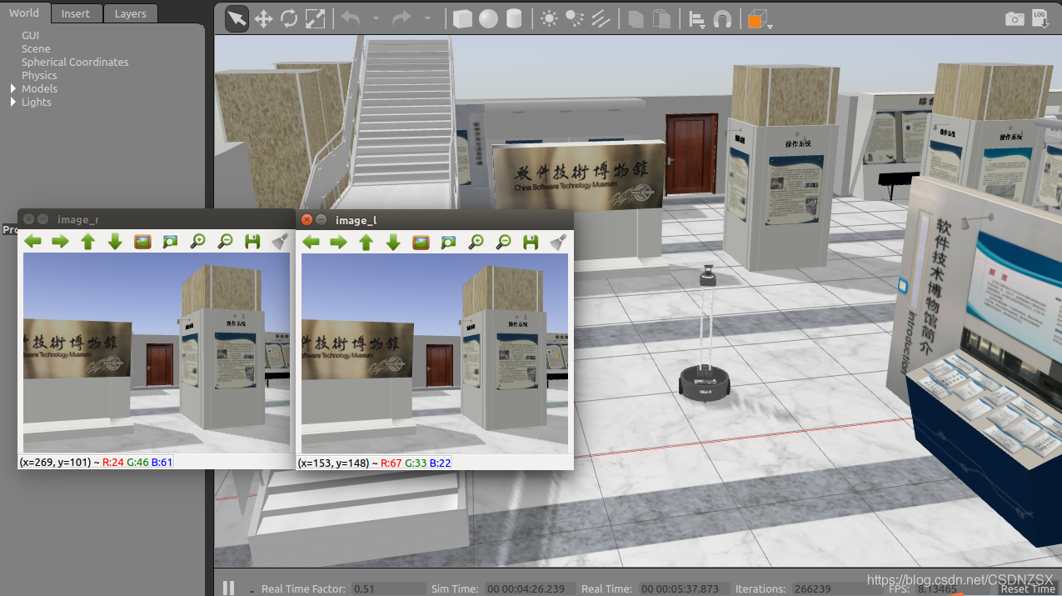Click the Undo arrow in Gazebo toolbar
1062x596 pixels.
351,18
